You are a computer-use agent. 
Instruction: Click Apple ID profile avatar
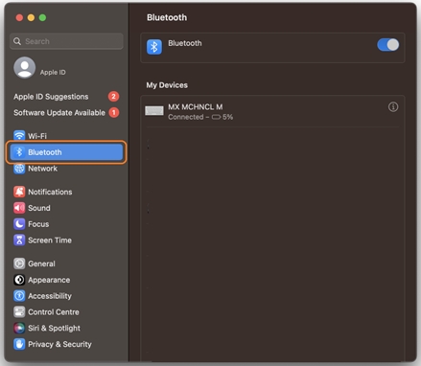coord(24,68)
